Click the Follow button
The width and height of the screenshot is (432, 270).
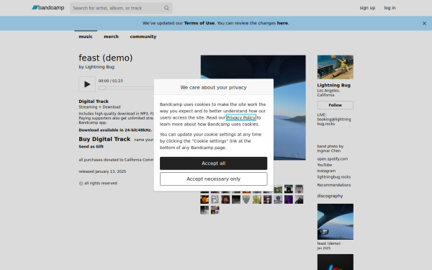(335, 105)
